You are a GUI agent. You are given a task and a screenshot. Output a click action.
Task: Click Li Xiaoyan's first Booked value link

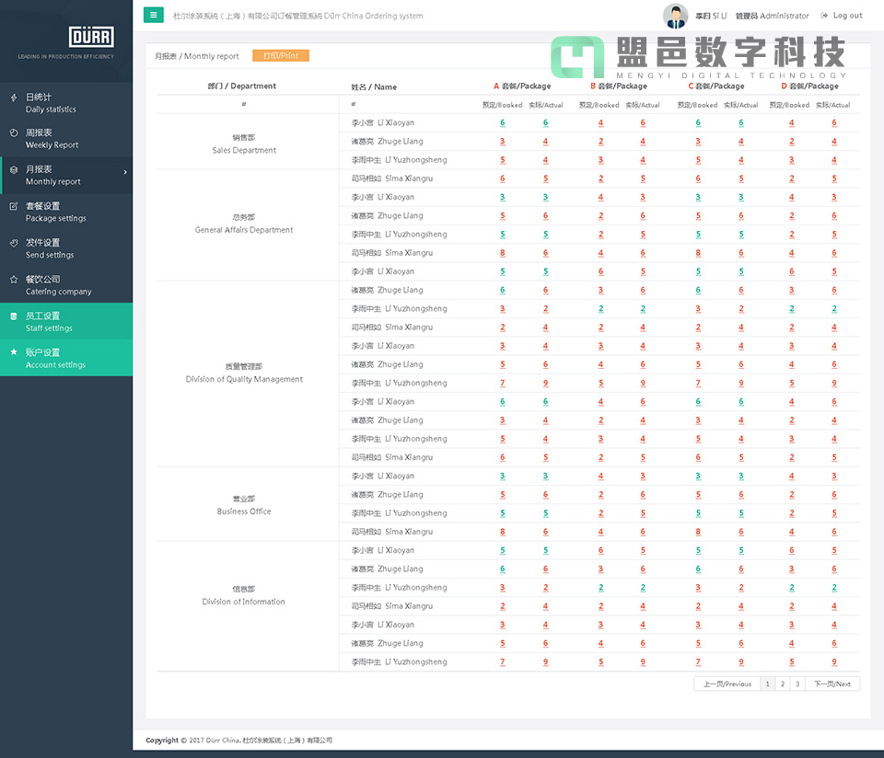click(502, 122)
